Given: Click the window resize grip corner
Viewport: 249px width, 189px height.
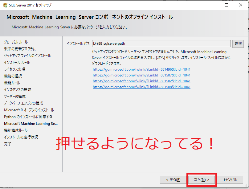Looking at the screenshot, I should point(246,186).
